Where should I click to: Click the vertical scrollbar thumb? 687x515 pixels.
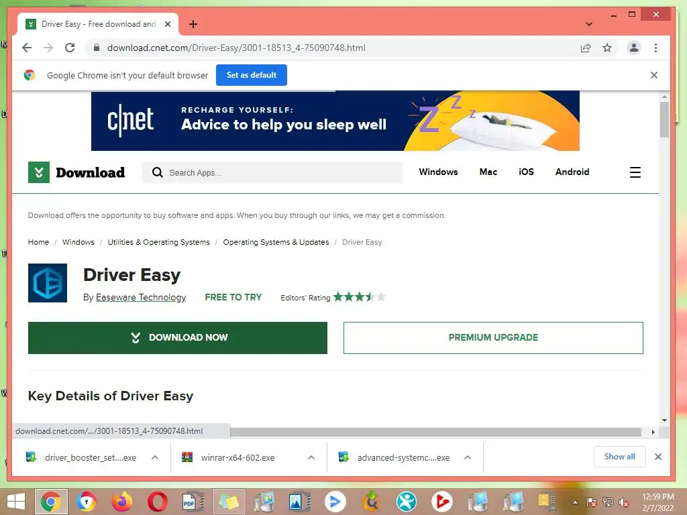[664, 119]
